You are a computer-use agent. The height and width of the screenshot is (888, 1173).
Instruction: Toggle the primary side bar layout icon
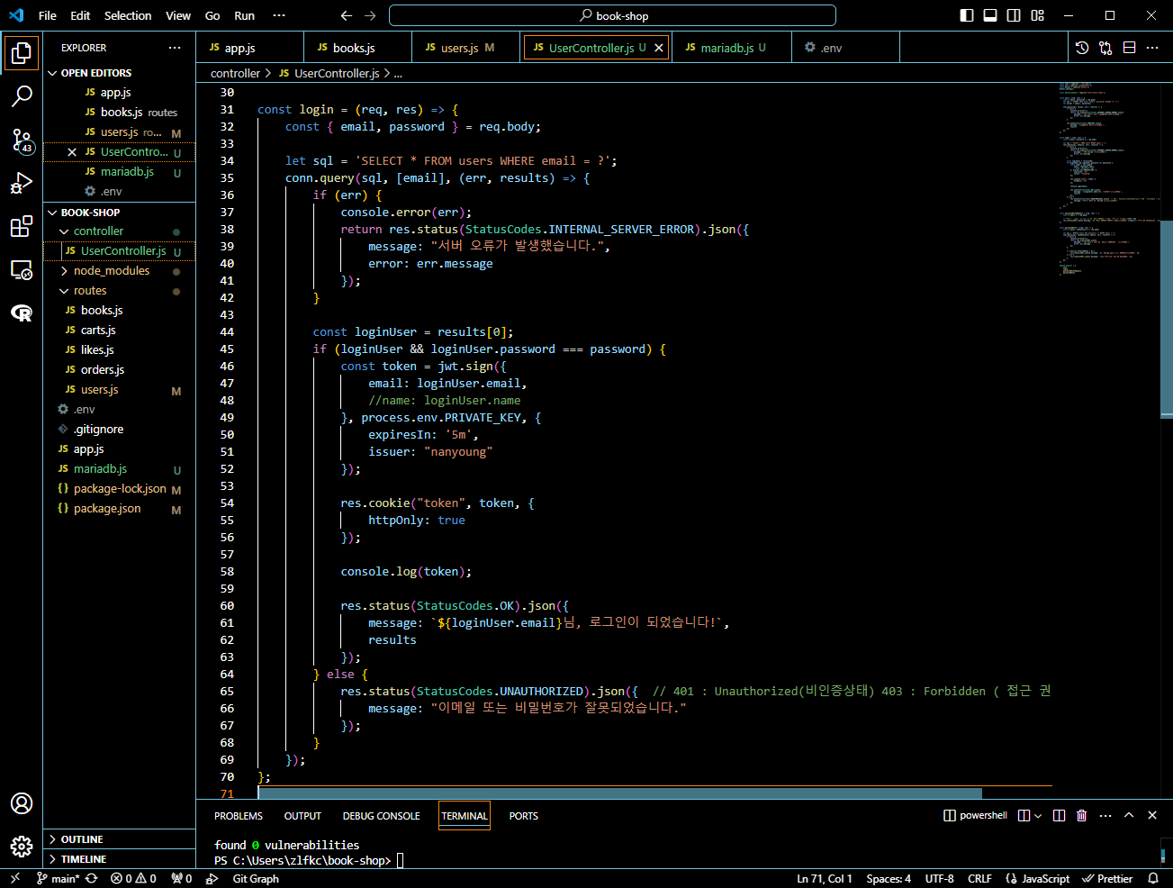tap(967, 15)
